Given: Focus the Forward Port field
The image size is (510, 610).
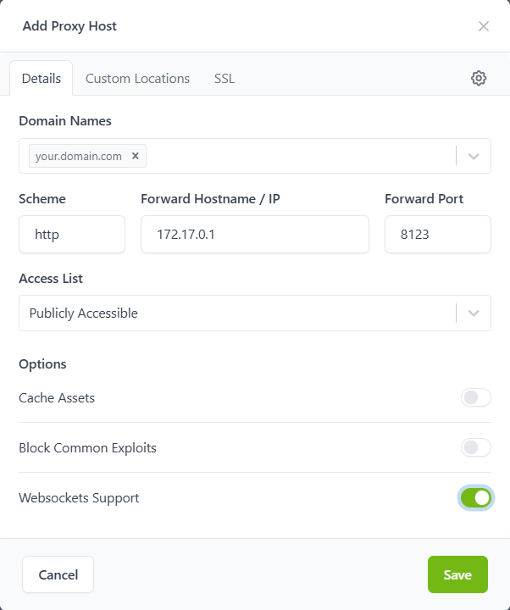Looking at the screenshot, I should 437,235.
